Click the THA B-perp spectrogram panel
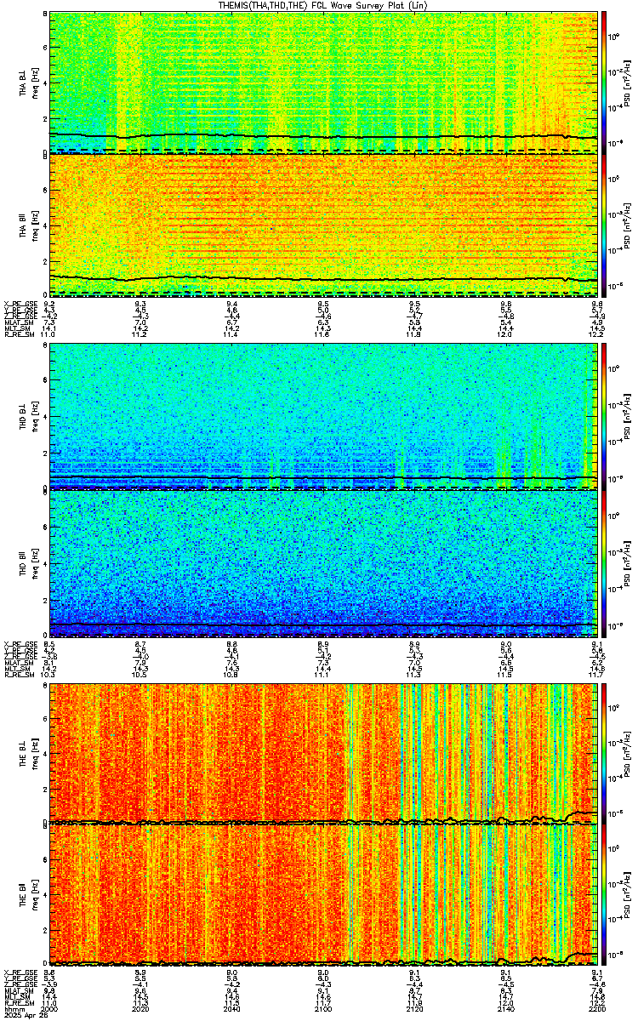Screen dimensions: 638x1021 pos(323,82)
